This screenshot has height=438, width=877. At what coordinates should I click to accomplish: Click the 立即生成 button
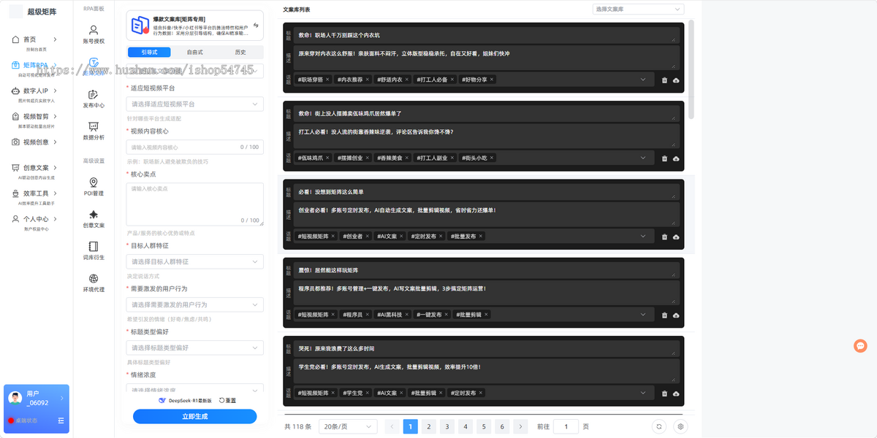tap(195, 416)
